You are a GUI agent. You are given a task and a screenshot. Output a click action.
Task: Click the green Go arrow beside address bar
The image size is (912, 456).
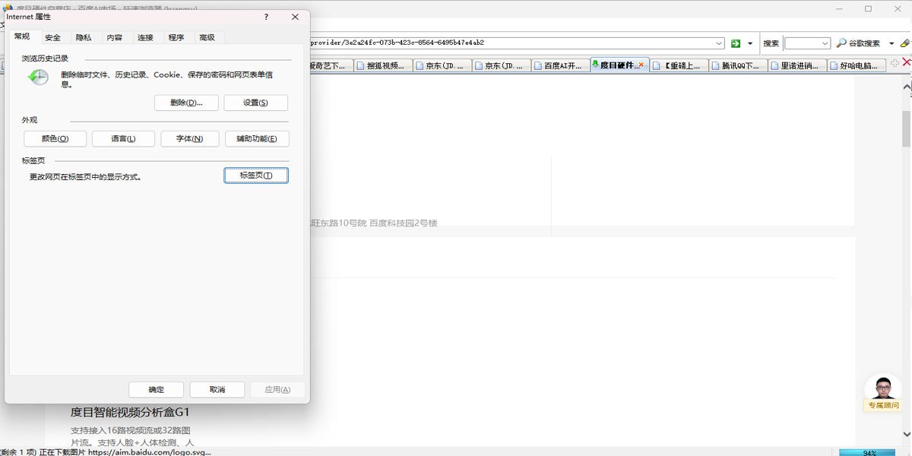tap(735, 43)
